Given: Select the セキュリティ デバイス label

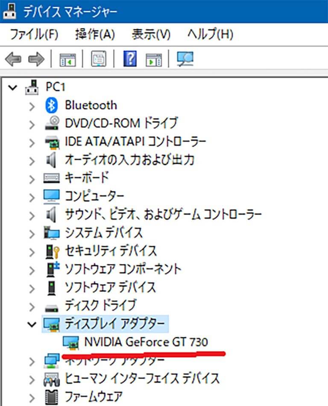Looking at the screenshot, I should pyautogui.click(x=111, y=251).
